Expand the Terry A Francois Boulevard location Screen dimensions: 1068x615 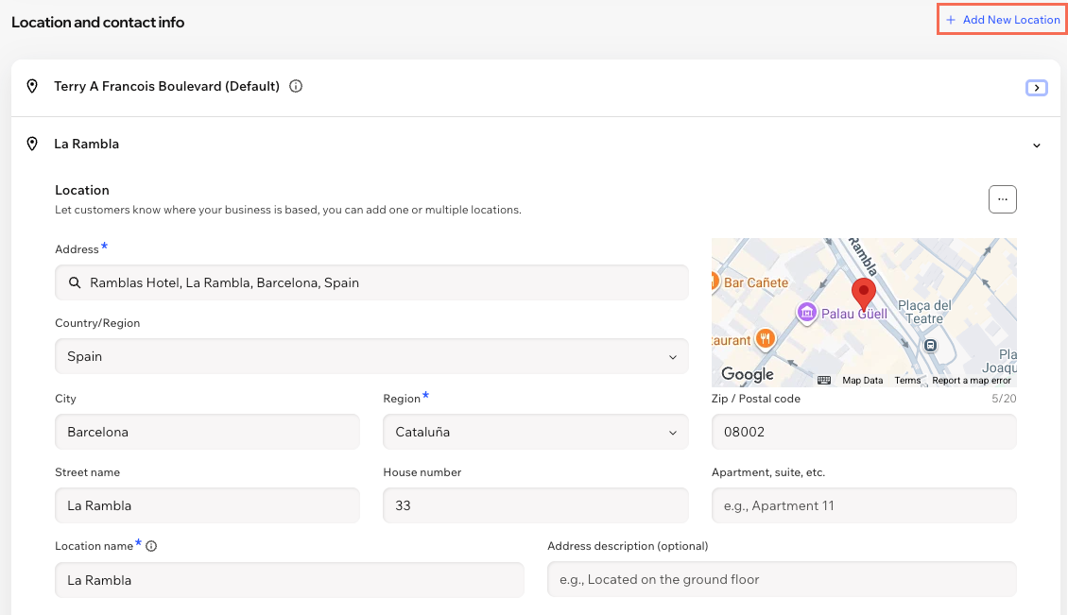click(1037, 87)
